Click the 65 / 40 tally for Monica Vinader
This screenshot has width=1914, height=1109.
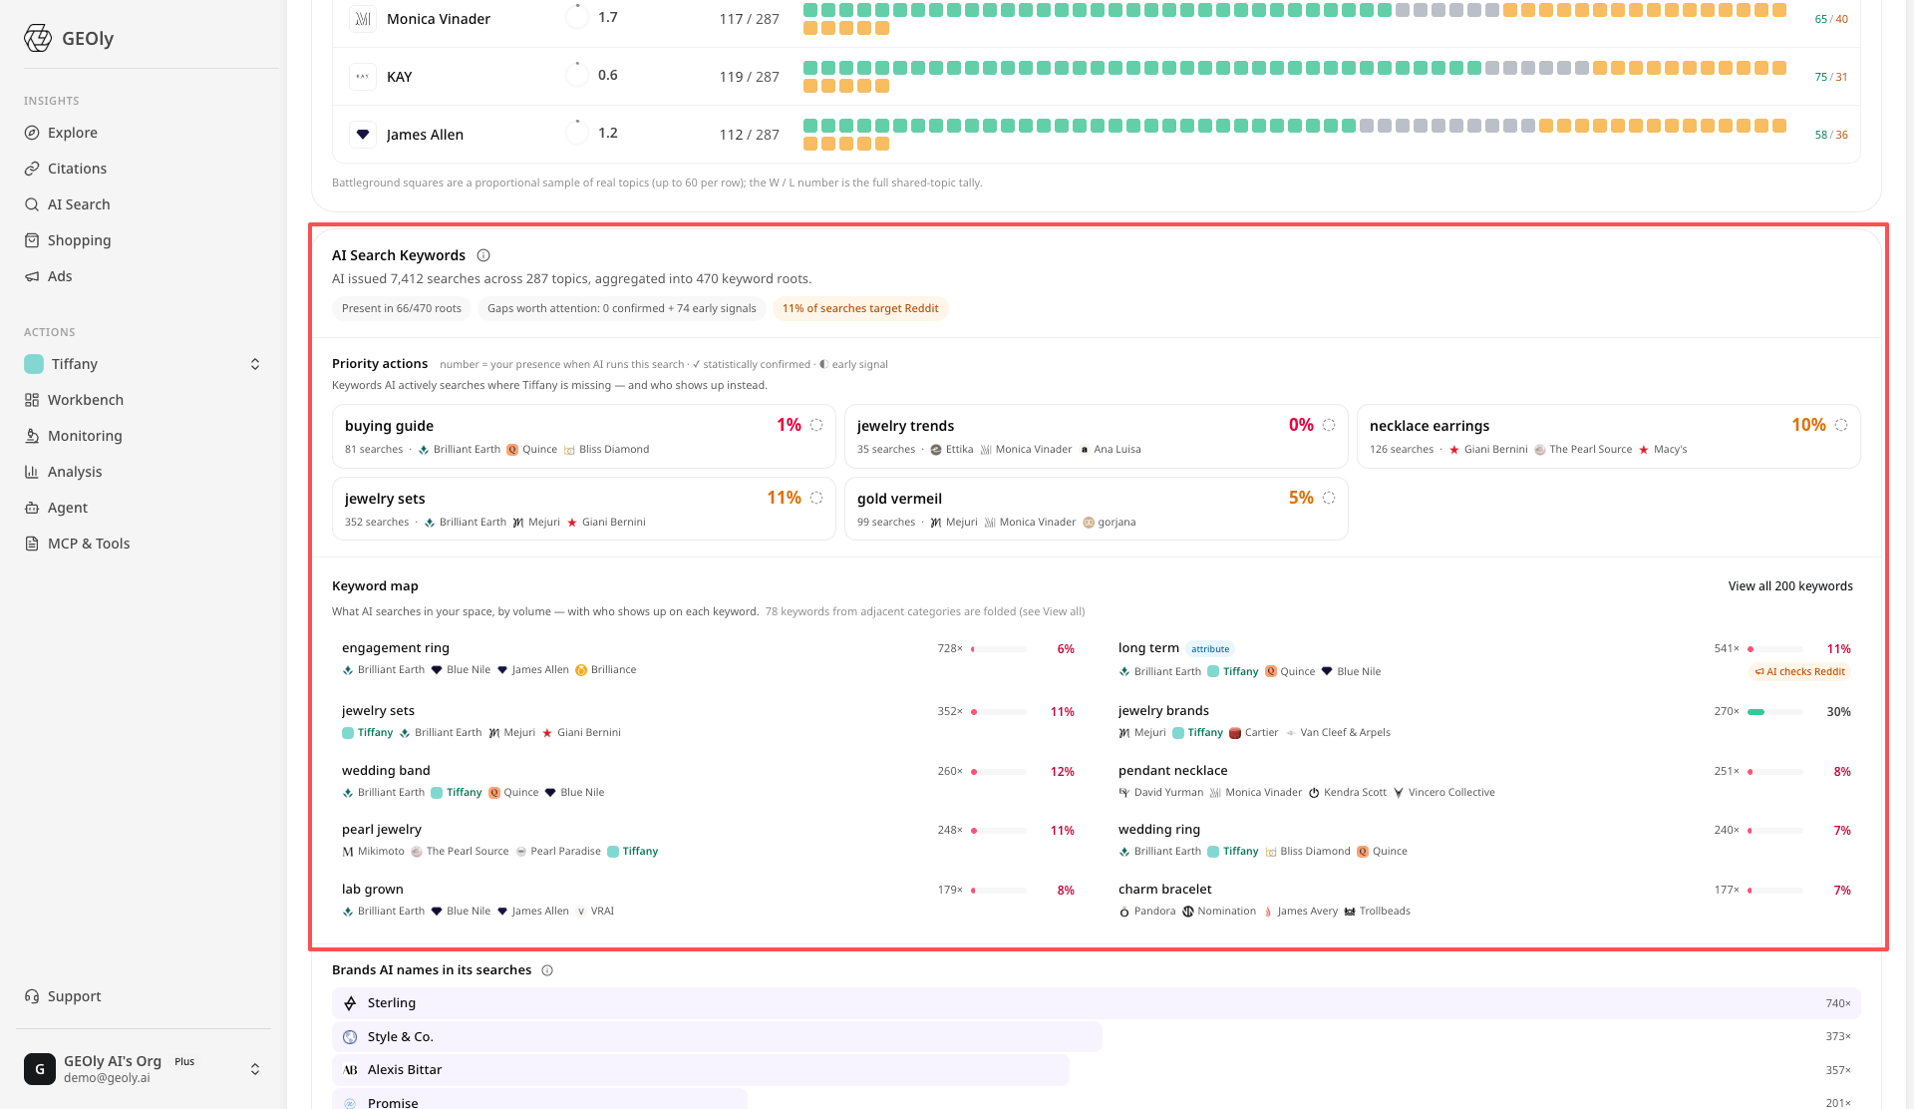(1831, 19)
